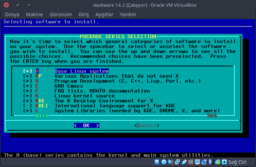Click 'Selecting software to install.' header text
The width and height of the screenshot is (256, 167).
[x=51, y=22]
